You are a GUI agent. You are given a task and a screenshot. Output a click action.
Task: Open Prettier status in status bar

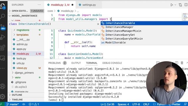174,104
